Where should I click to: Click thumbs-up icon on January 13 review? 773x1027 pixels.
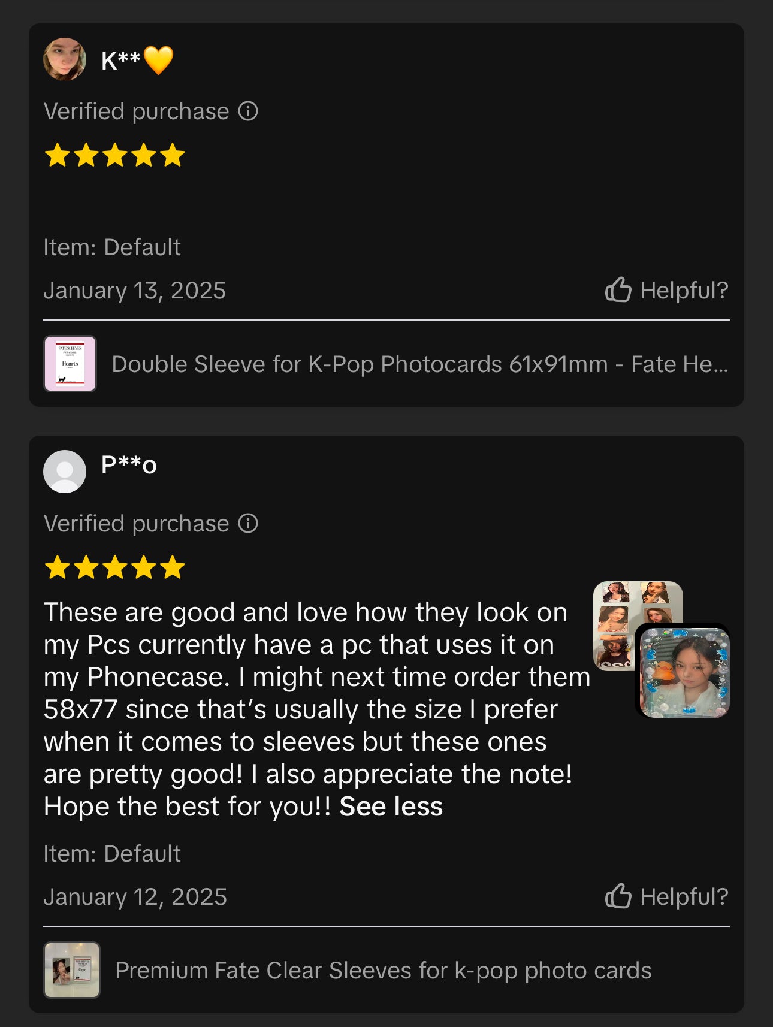click(618, 290)
